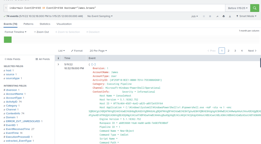Image resolution: width=261 pixels, height=144 pixels.
Task: Collapse JSON event with [-] toggle
Action: pyautogui.click(x=94, y=64)
